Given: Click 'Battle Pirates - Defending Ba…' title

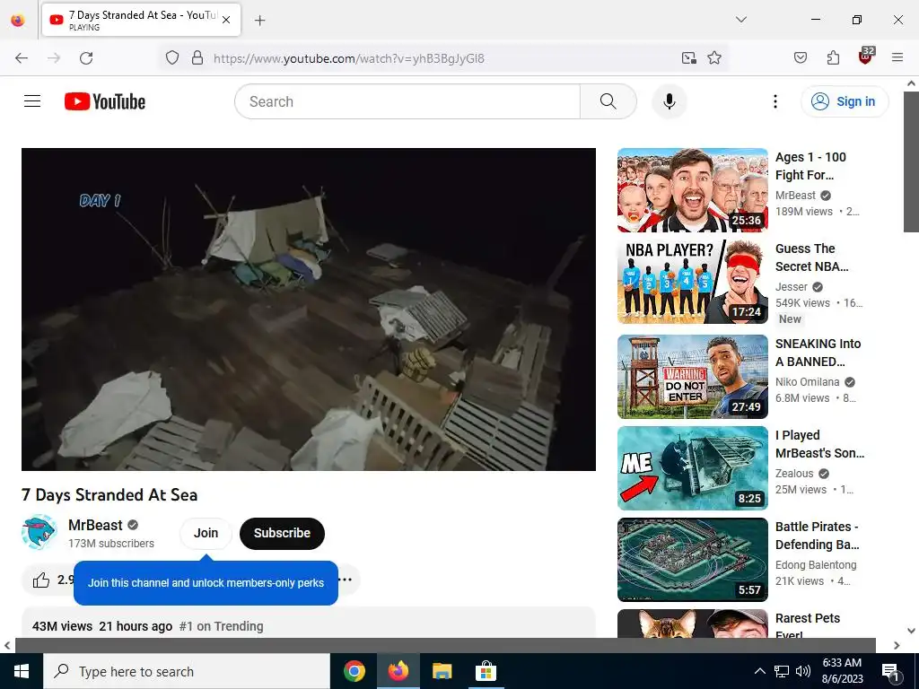Looking at the screenshot, I should (817, 536).
